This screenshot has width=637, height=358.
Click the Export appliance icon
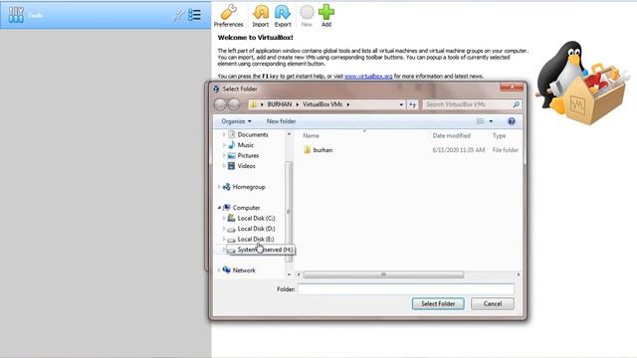pyautogui.click(x=283, y=16)
